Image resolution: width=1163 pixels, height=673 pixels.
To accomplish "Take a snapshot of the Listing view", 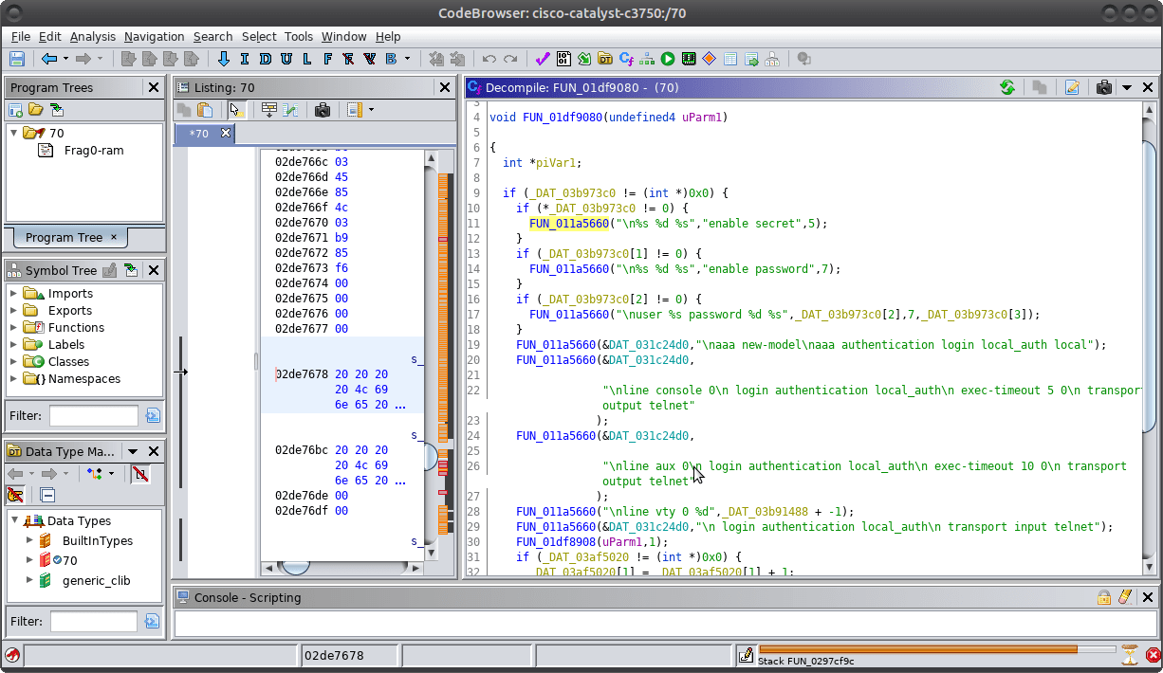I will coord(323,110).
